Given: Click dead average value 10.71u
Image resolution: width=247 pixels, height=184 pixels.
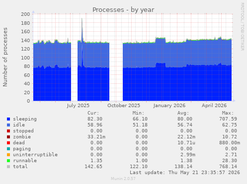Looking at the screenshot, I should click(186, 143).
